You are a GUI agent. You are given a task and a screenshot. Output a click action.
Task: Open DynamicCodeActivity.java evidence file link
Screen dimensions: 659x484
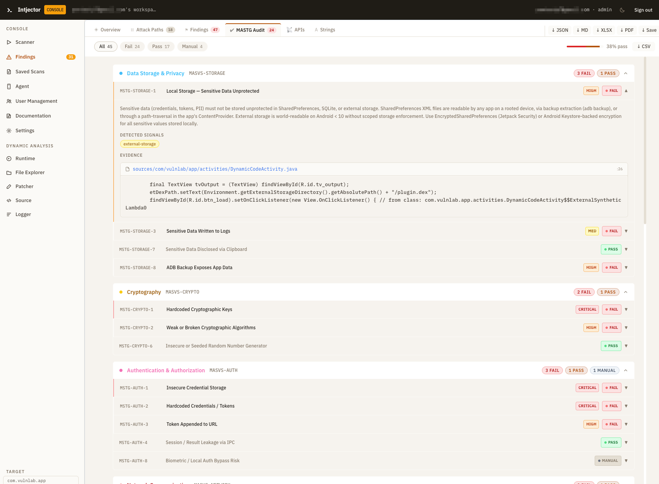(x=215, y=169)
